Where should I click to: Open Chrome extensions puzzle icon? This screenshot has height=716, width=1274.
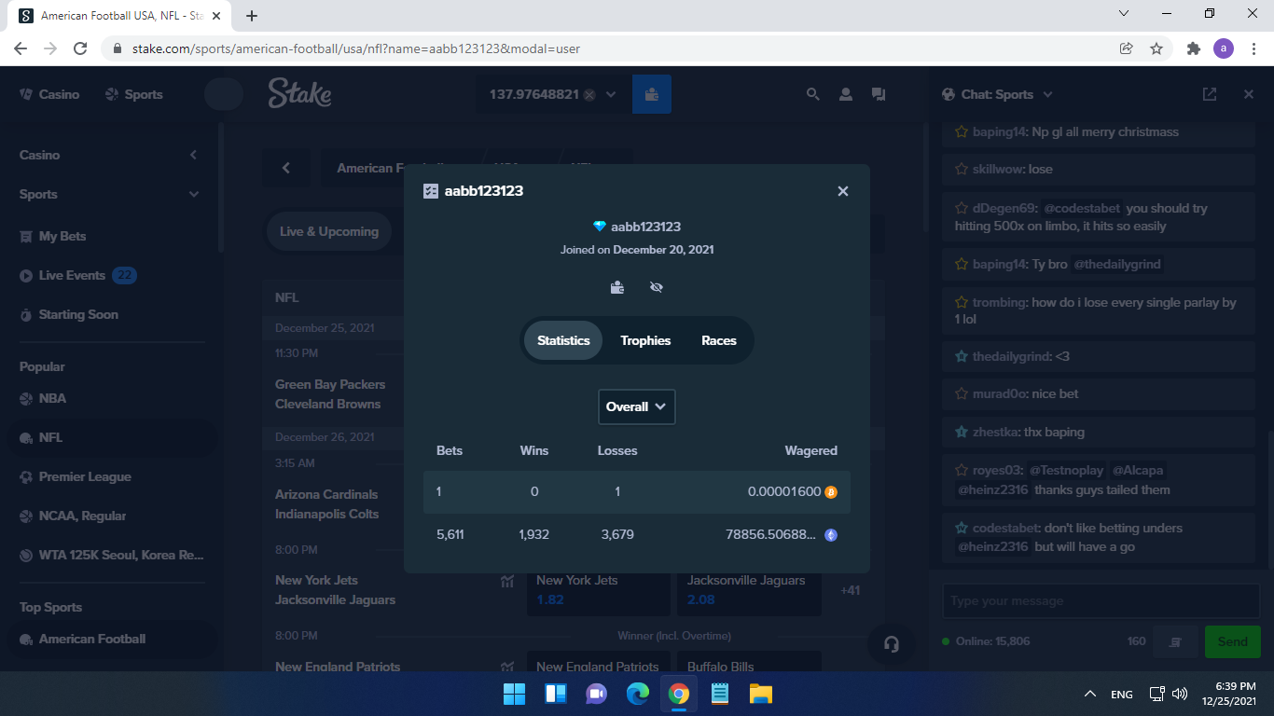click(1194, 48)
